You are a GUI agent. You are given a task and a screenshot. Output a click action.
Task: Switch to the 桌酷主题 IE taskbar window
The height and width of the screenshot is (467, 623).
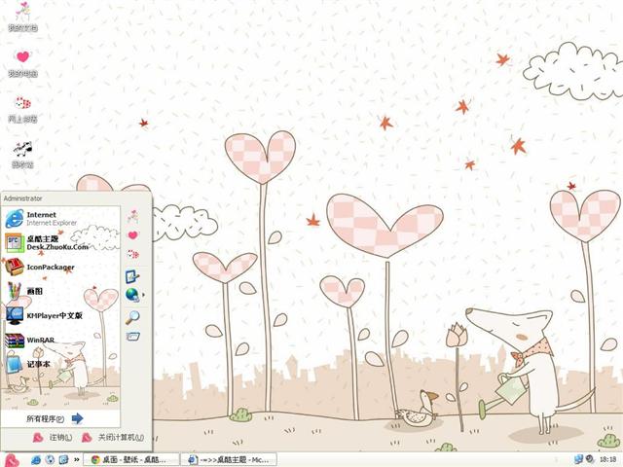tap(229, 460)
